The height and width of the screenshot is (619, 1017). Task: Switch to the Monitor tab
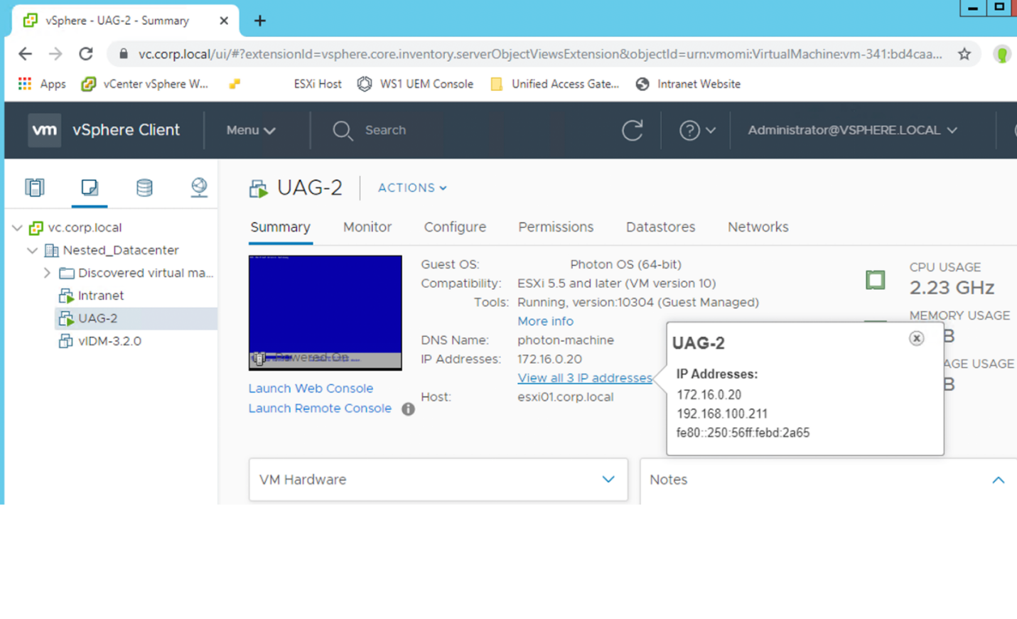pyautogui.click(x=367, y=227)
